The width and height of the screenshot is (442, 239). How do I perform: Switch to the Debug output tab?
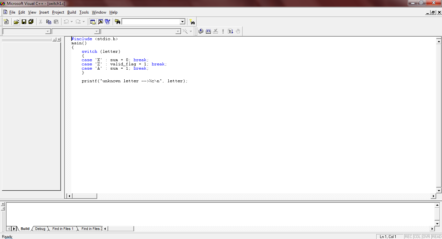pos(40,229)
